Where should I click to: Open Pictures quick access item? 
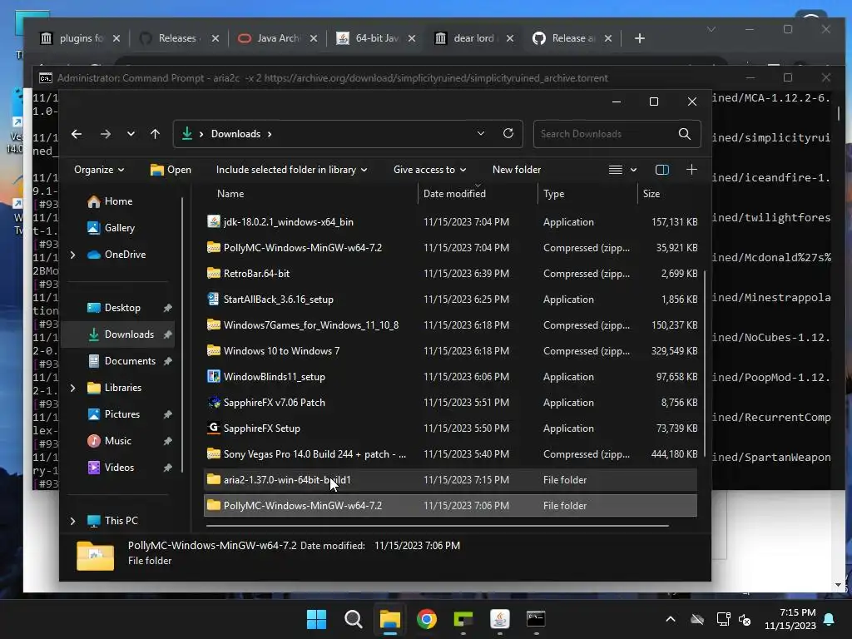pyautogui.click(x=114, y=414)
